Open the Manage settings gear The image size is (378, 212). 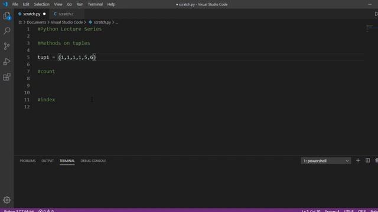click(x=6, y=200)
